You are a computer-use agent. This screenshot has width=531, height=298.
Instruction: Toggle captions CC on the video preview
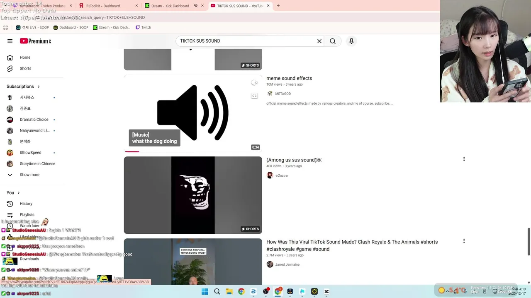[254, 96]
